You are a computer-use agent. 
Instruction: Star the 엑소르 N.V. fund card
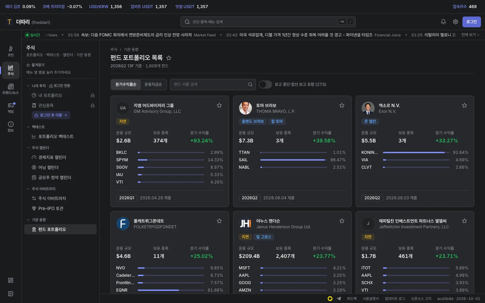tap(464, 105)
